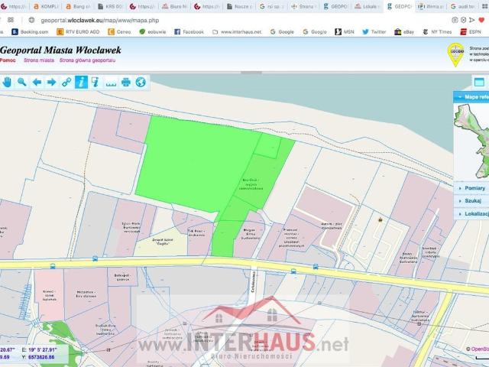
Task: Expand the Pomiary panel
Action: (x=471, y=188)
